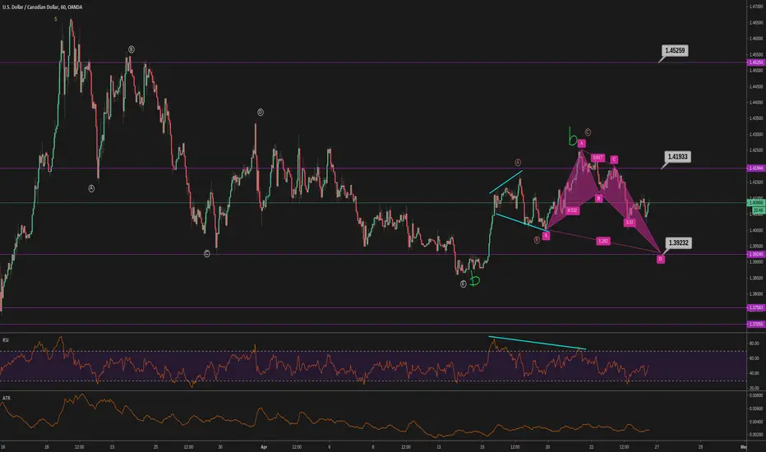Click the circled D wave label above the spike
The image size is (766, 452).
click(x=261, y=113)
